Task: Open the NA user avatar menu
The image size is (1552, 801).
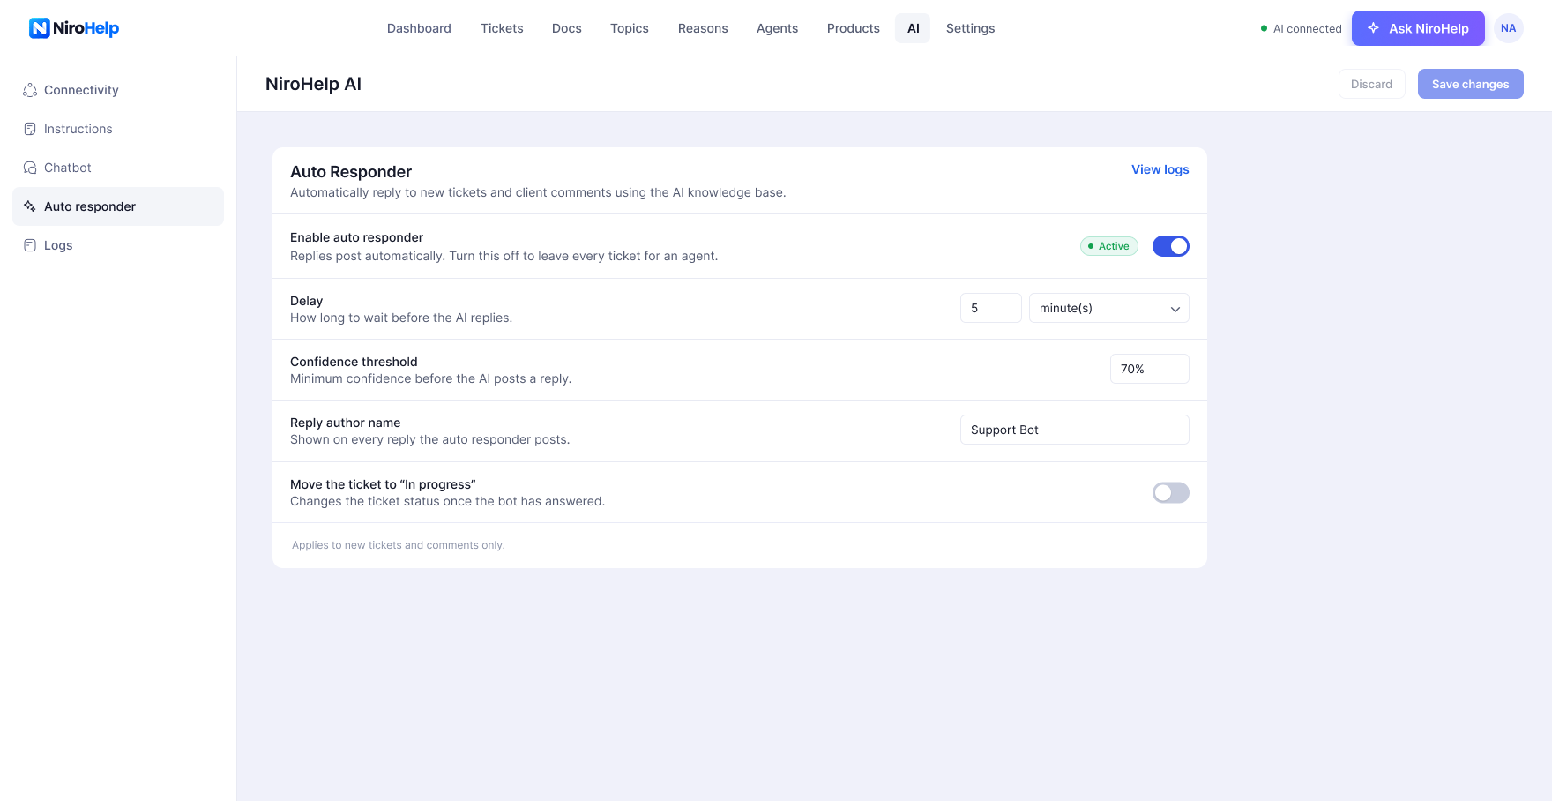Action: pyautogui.click(x=1509, y=28)
